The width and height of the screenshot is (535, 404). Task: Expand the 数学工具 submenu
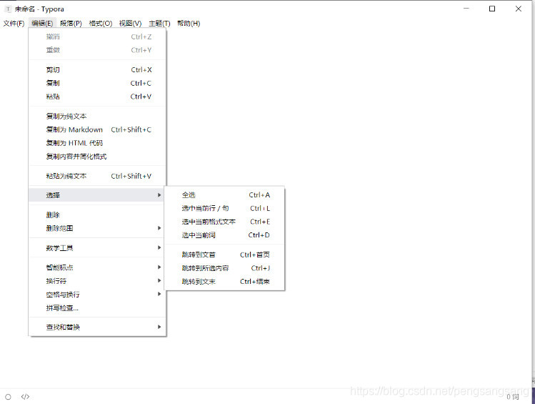(98, 247)
